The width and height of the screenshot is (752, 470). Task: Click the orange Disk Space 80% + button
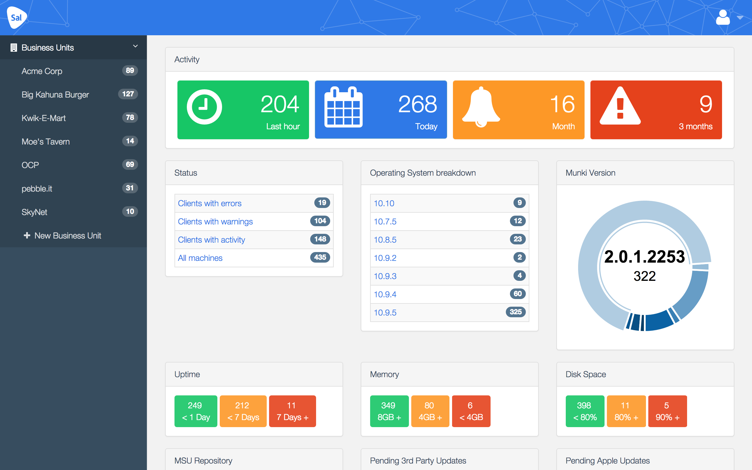pyautogui.click(x=626, y=411)
